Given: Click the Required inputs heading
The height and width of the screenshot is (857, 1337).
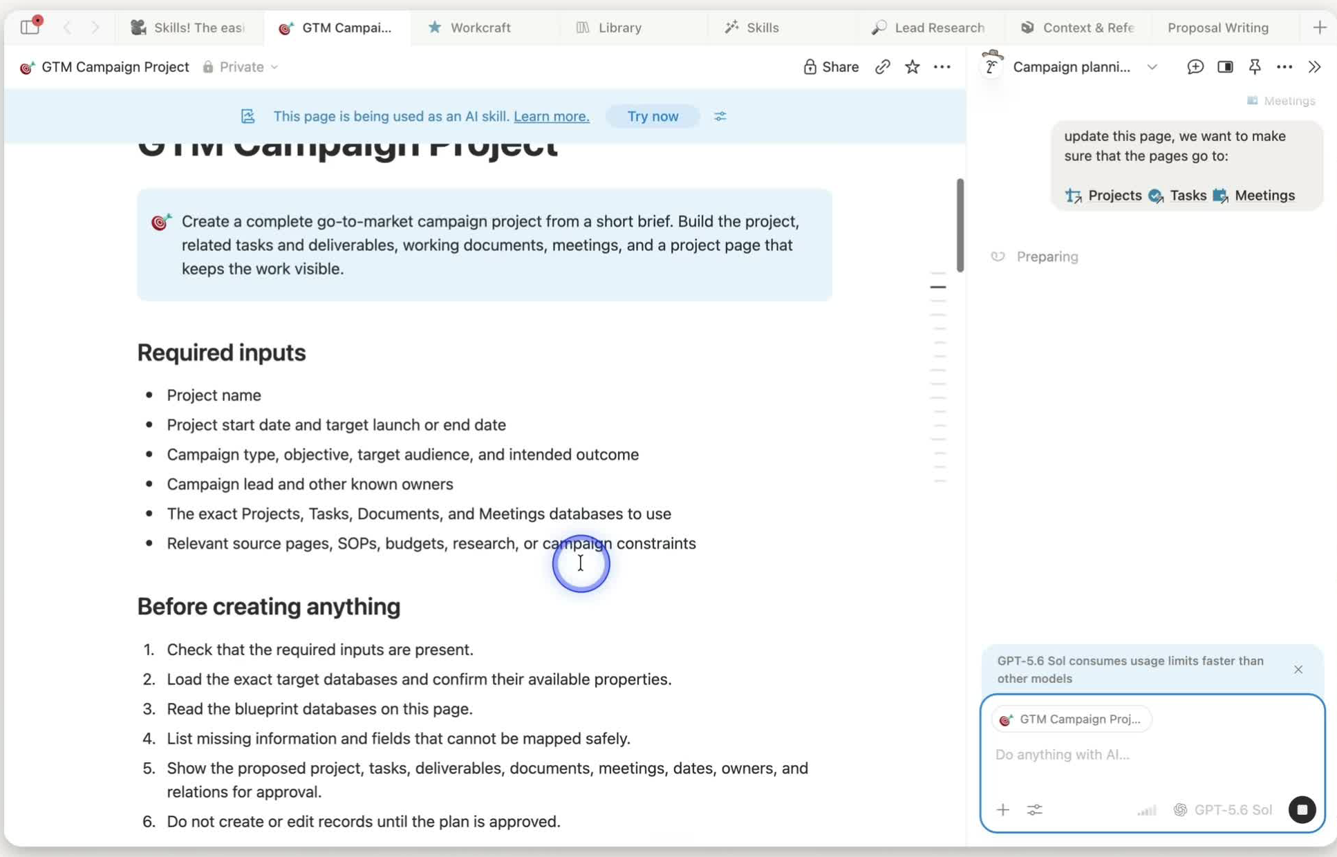Looking at the screenshot, I should [221, 352].
